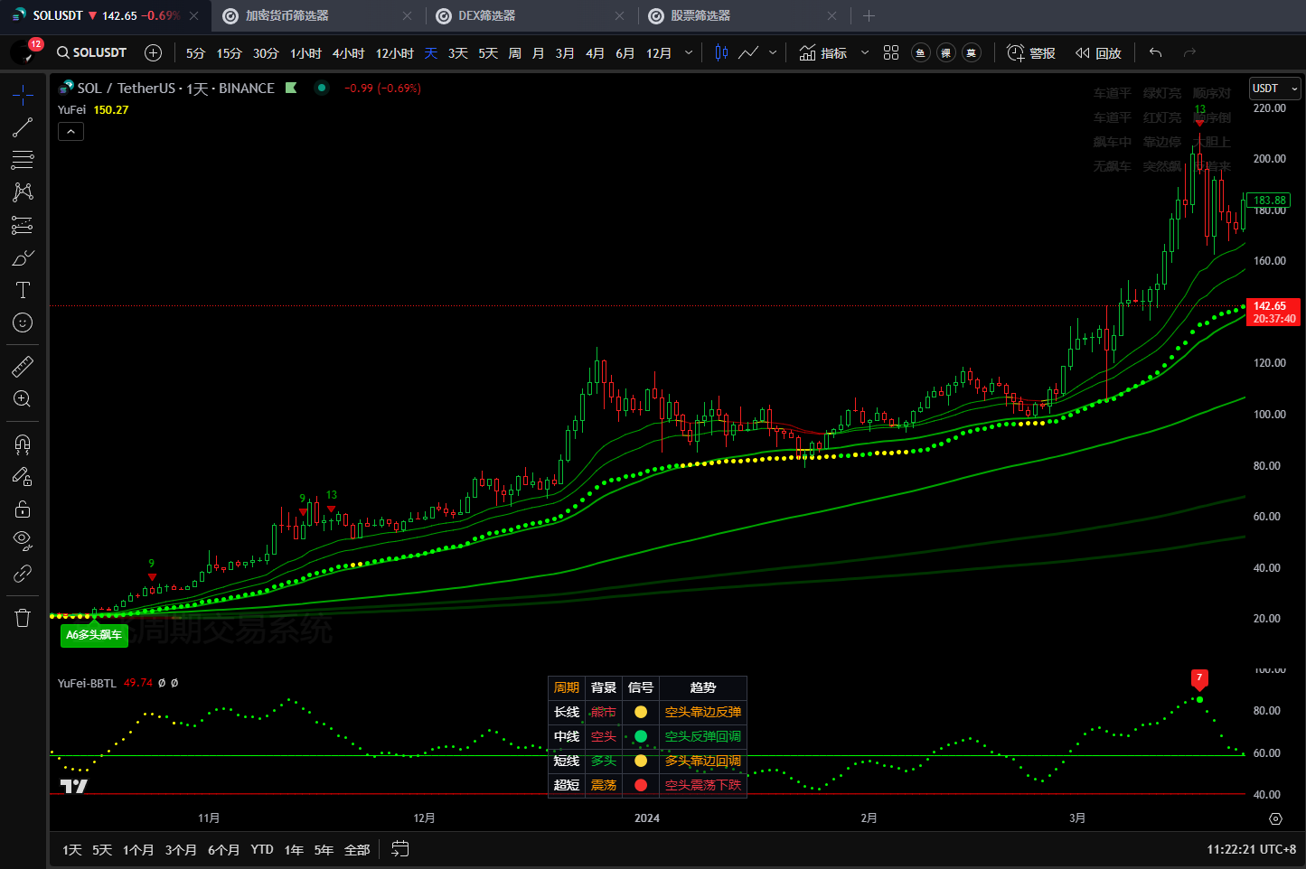The image size is (1306, 869).
Task: Open timezone menu showing UTC+8
Action: point(1251,850)
